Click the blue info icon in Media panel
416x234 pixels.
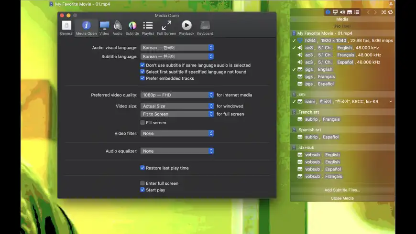coord(328,12)
